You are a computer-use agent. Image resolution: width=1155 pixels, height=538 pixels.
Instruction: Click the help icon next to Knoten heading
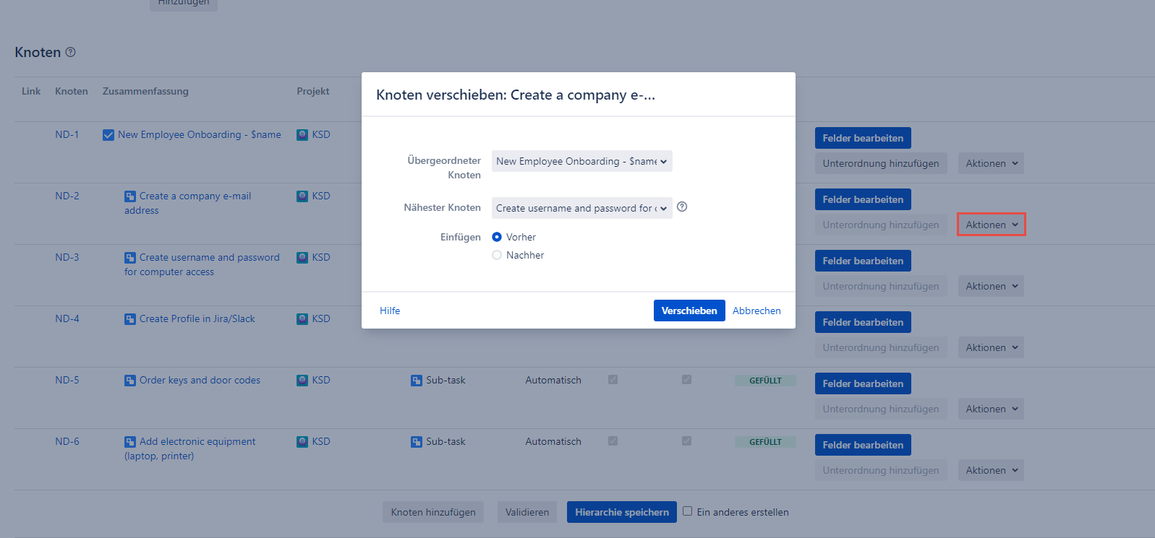[70, 52]
